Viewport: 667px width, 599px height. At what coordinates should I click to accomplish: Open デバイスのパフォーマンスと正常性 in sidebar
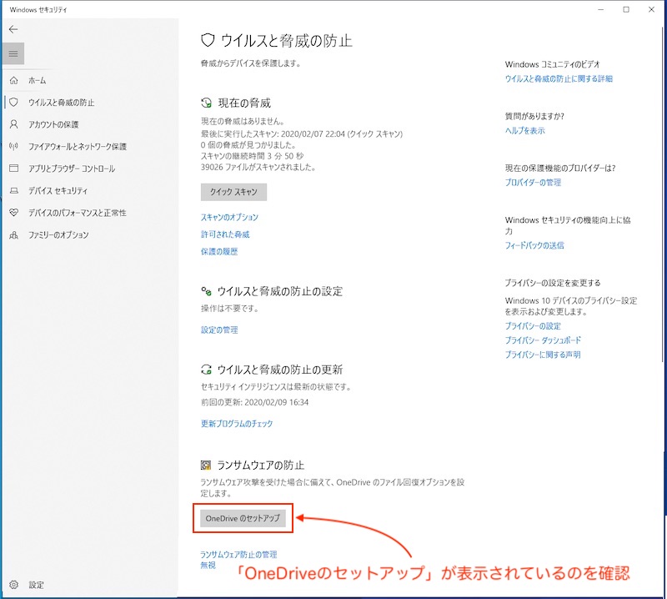(77, 213)
